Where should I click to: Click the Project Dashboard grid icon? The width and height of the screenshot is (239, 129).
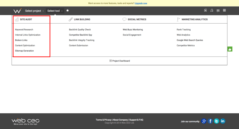click(110, 61)
